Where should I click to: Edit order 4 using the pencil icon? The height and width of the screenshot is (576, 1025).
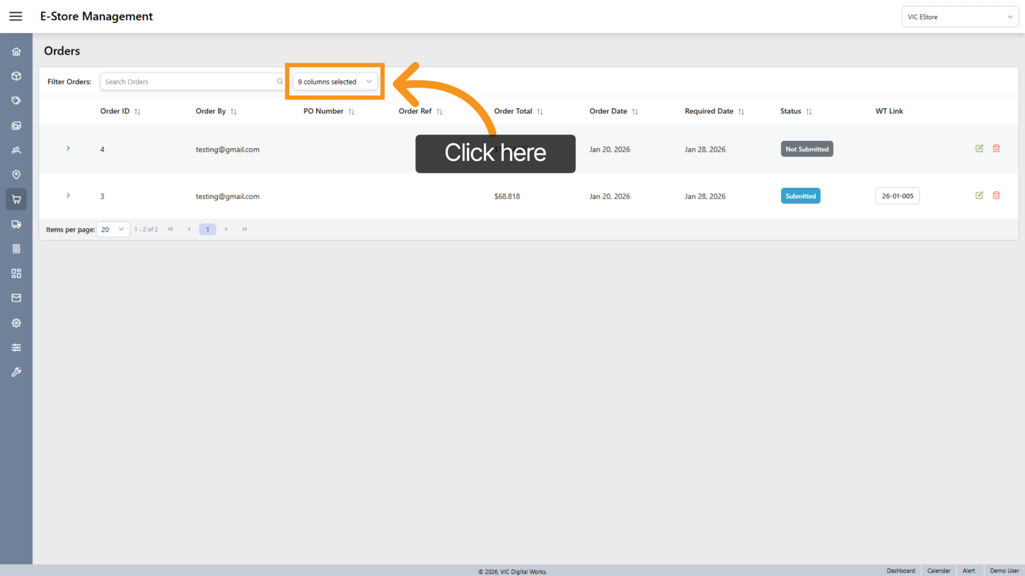click(979, 148)
